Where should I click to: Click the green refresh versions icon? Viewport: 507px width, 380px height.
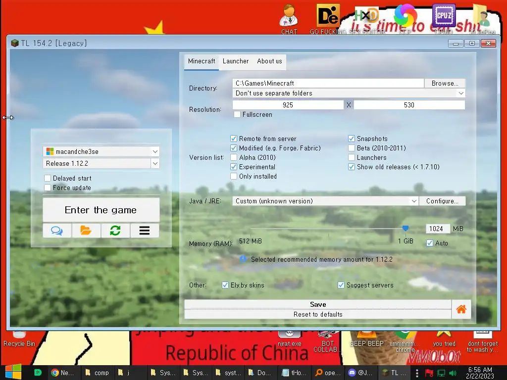point(115,231)
